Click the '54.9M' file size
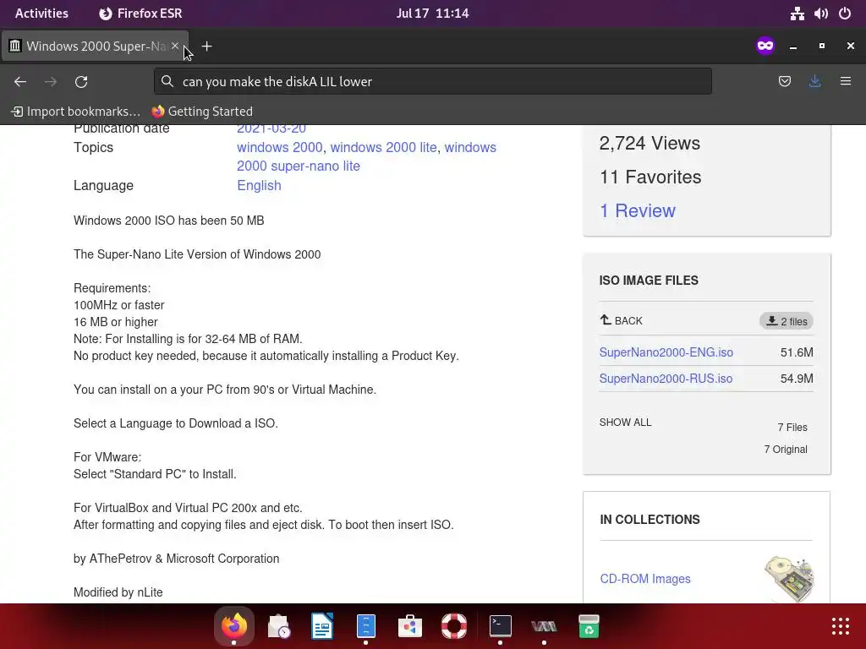This screenshot has height=649, width=866. point(797,379)
